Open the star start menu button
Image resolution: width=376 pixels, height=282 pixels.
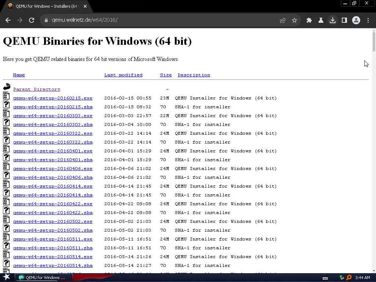(6, 277)
